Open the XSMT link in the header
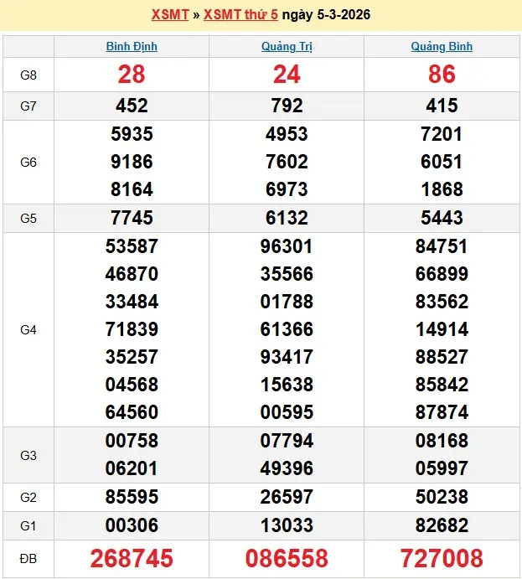 170,15
